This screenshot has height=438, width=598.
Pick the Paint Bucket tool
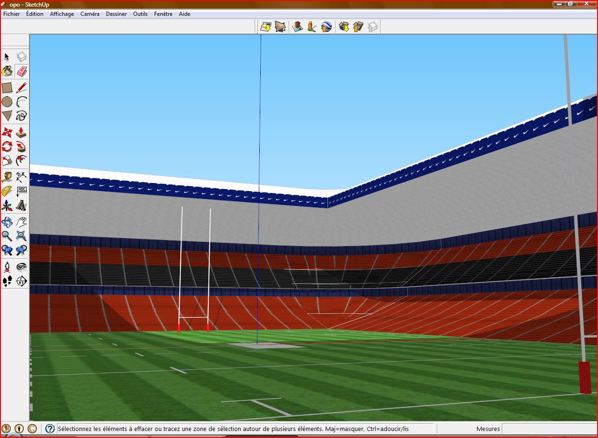point(7,71)
